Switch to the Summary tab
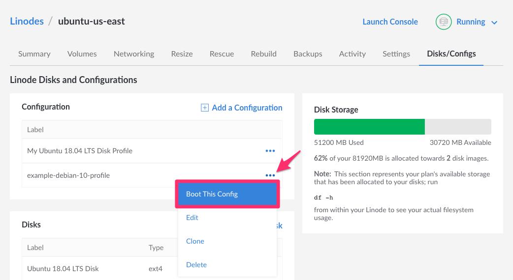The width and height of the screenshot is (513, 280). point(34,54)
